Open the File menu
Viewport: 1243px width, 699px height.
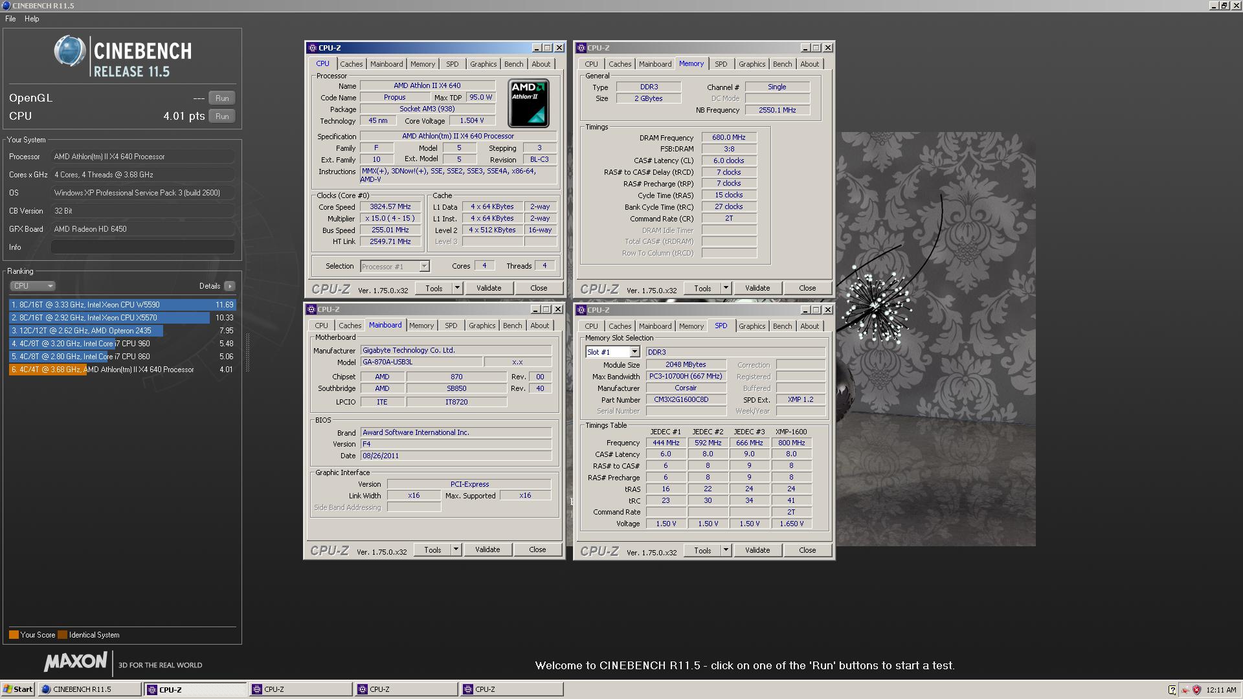[10, 19]
